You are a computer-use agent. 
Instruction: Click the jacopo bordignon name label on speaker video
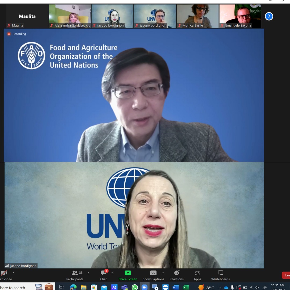23,266
